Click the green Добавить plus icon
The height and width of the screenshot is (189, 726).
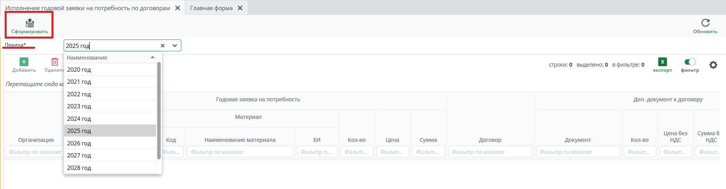click(24, 62)
